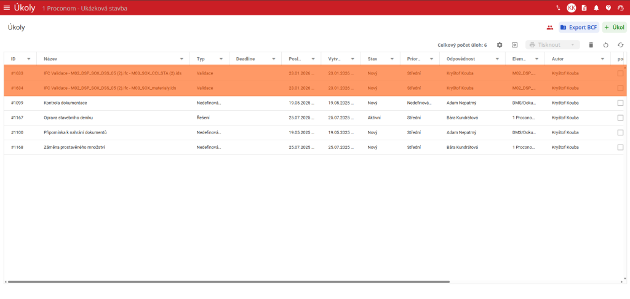Viewport: 630px width, 299px height.
Task: Tick the checkbox for task #1167
Action: click(x=620, y=118)
